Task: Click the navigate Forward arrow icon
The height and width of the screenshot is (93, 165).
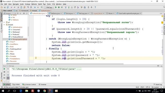Action: pyautogui.click(x=38, y=7)
